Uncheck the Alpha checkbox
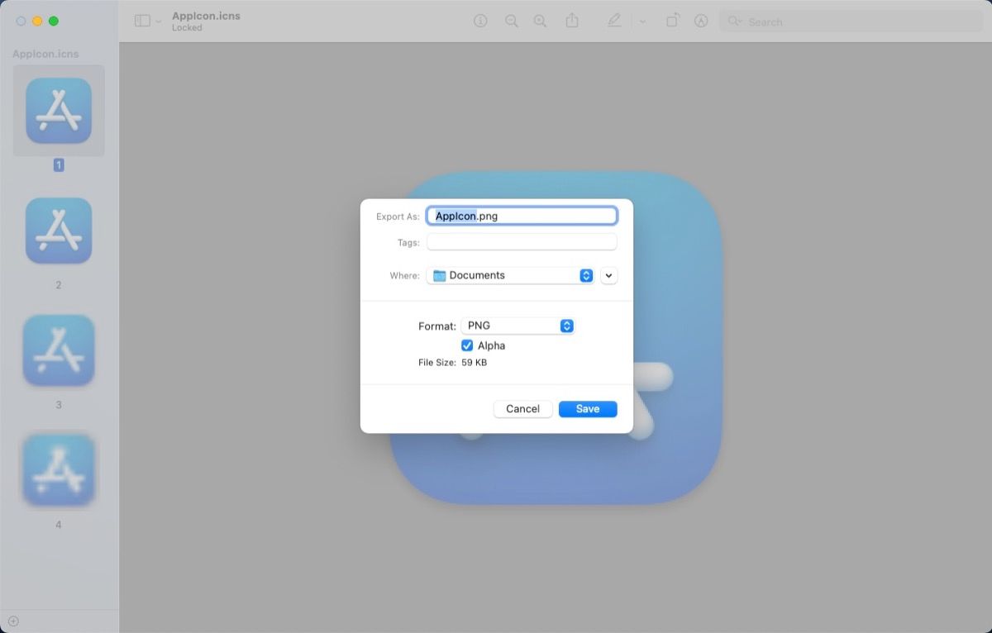 click(467, 345)
